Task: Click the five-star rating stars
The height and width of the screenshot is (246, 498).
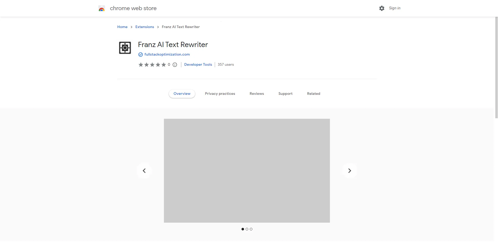Action: point(152,65)
